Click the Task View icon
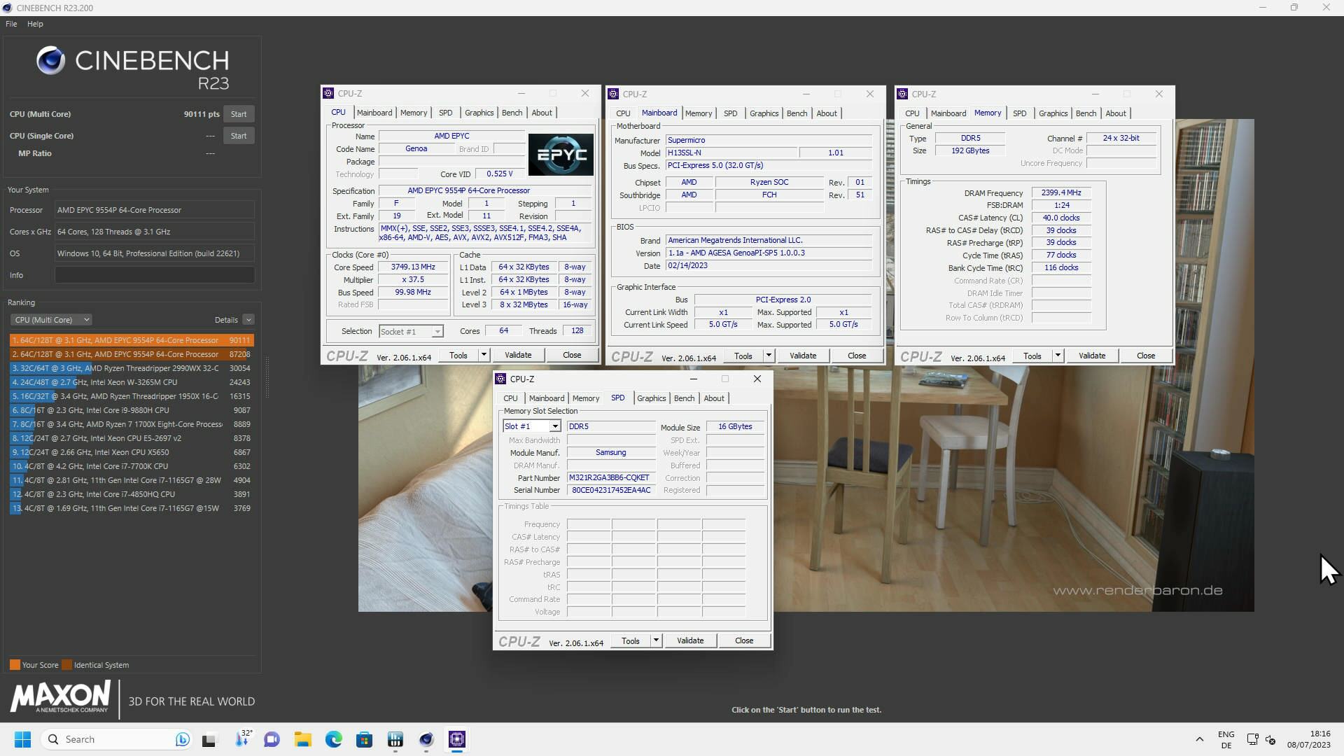The height and width of the screenshot is (756, 1344). point(209,739)
